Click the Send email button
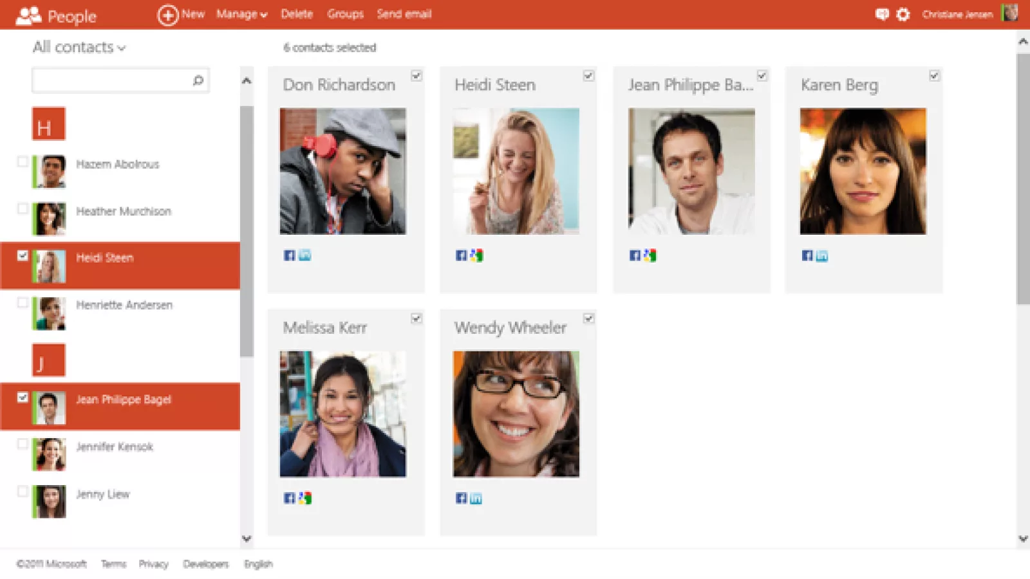Image resolution: width=1030 pixels, height=579 pixels. (404, 14)
